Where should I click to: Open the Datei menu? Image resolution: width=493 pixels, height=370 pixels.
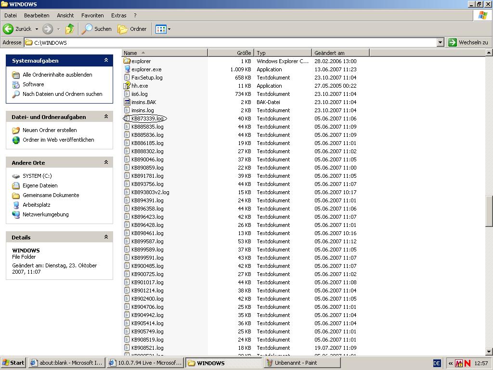tap(11, 15)
